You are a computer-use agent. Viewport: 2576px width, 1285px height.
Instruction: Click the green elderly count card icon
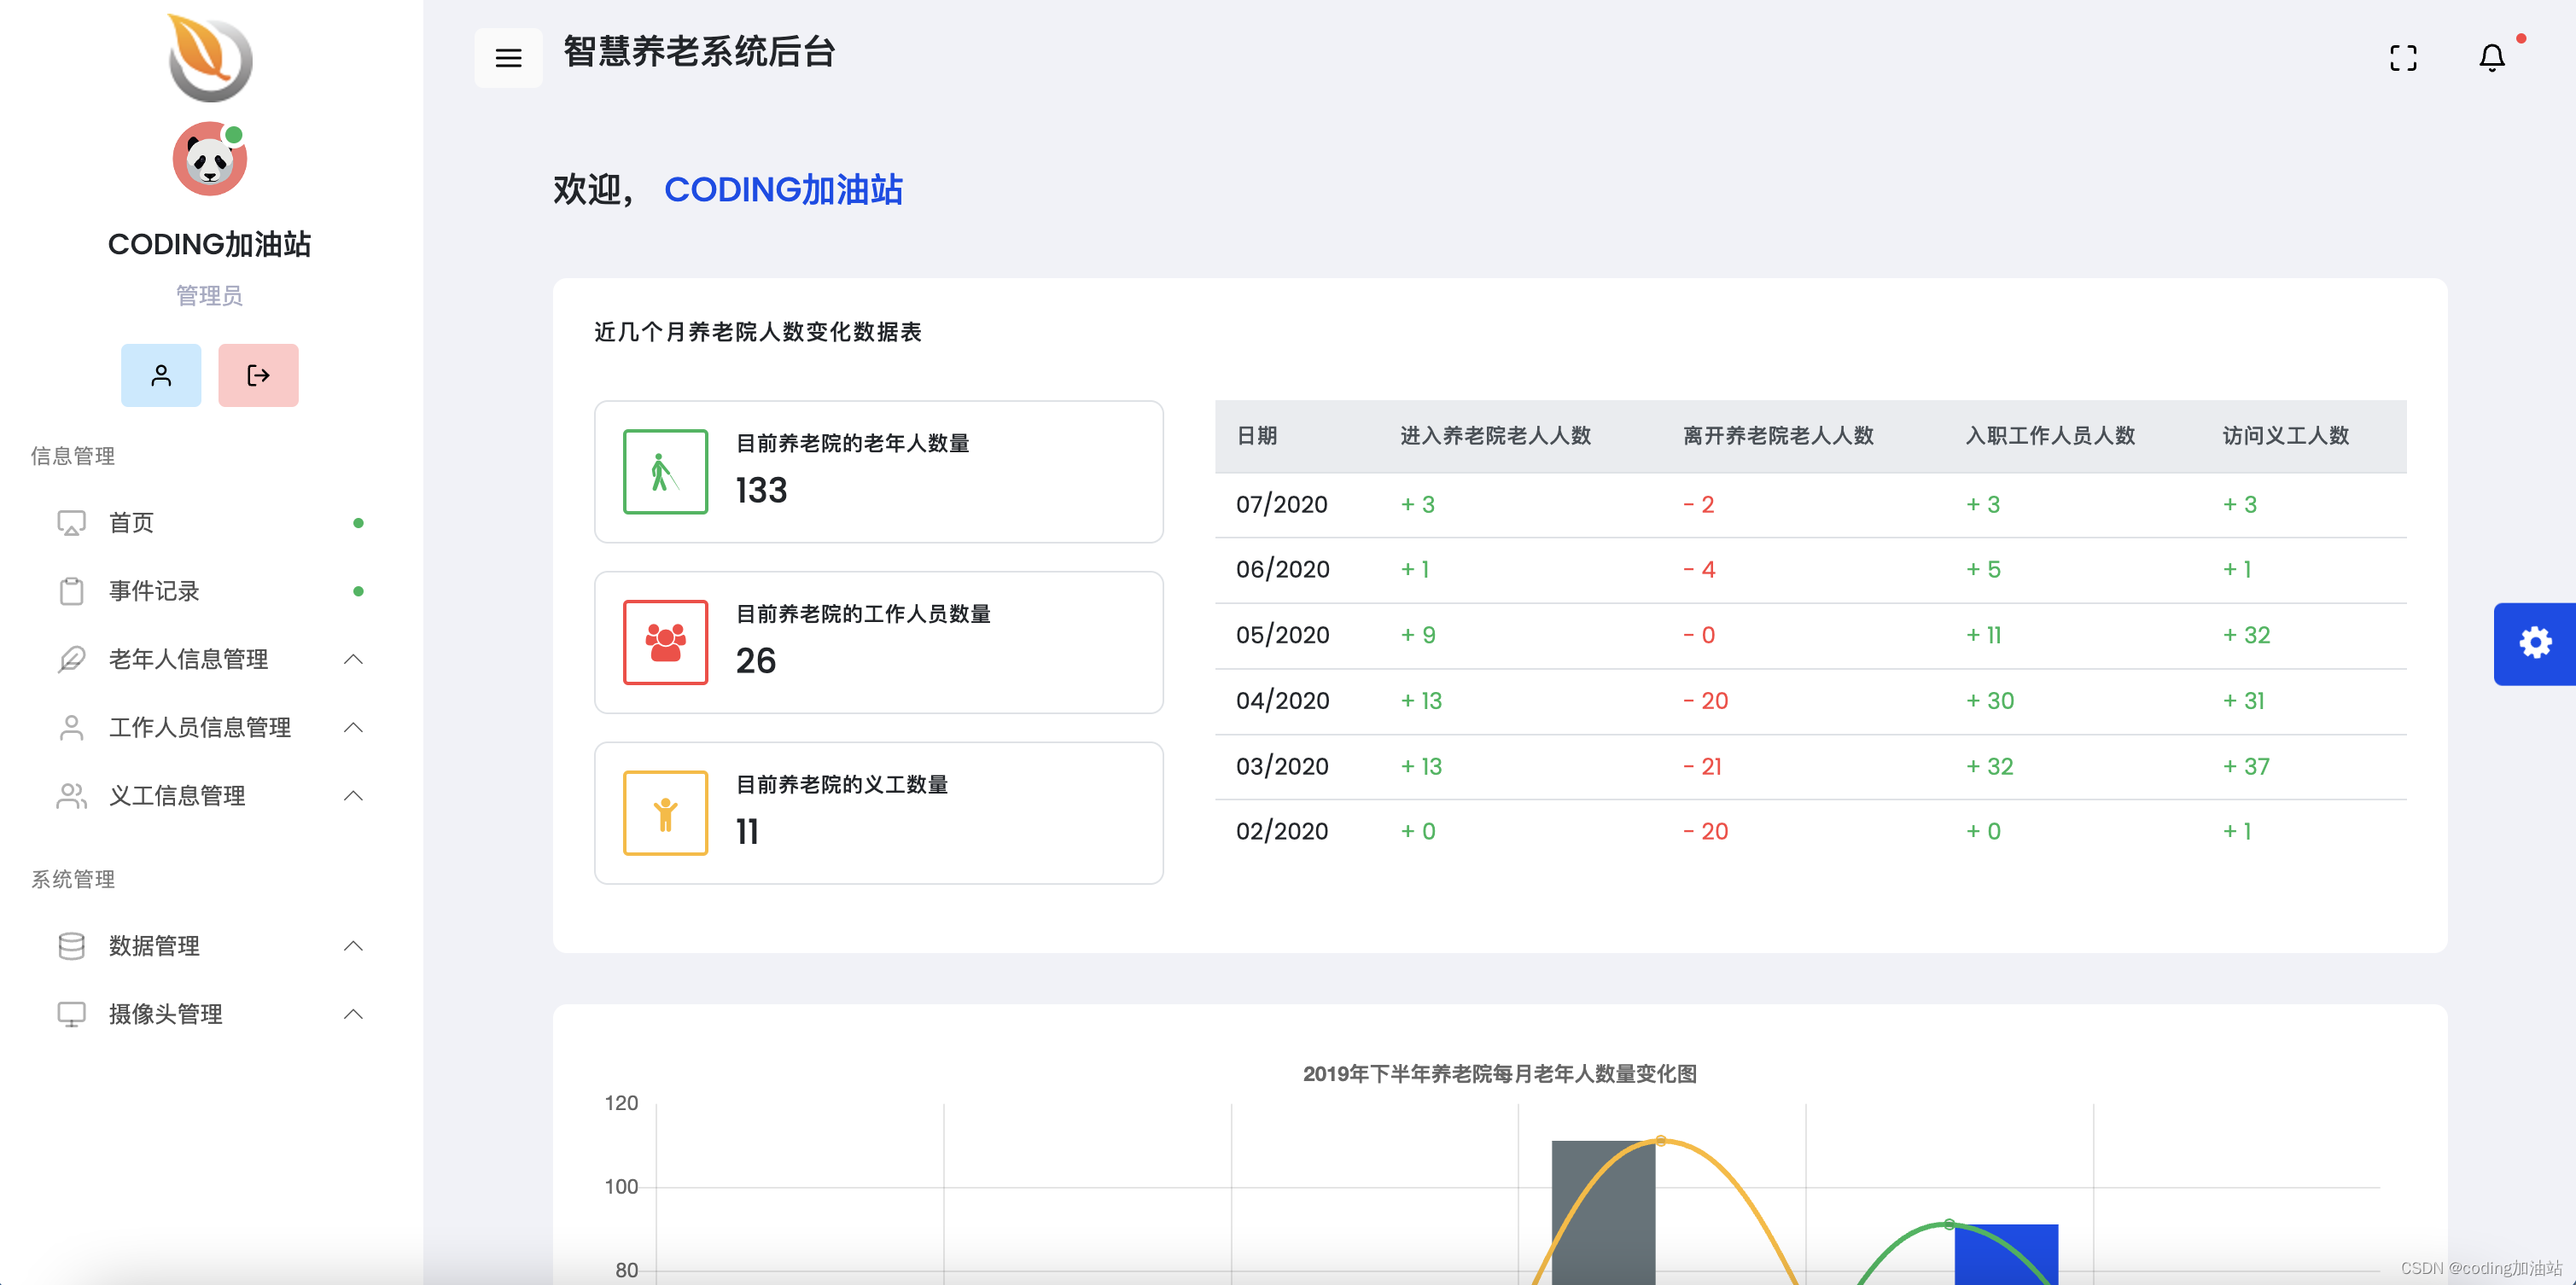(664, 471)
